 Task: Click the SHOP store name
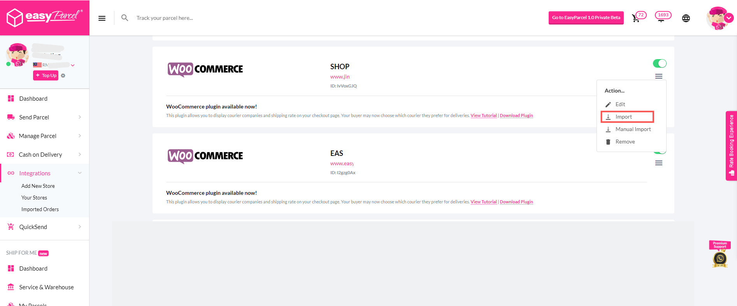(x=340, y=66)
